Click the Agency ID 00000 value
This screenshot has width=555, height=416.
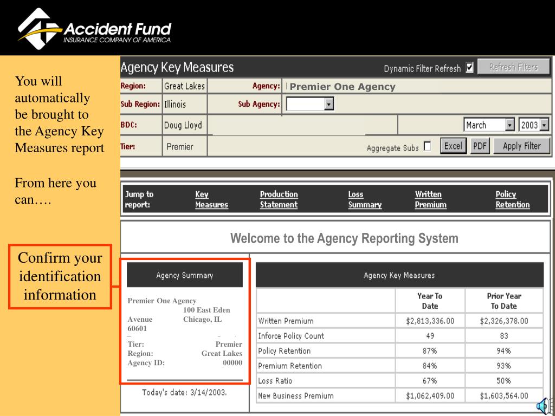tap(233, 362)
